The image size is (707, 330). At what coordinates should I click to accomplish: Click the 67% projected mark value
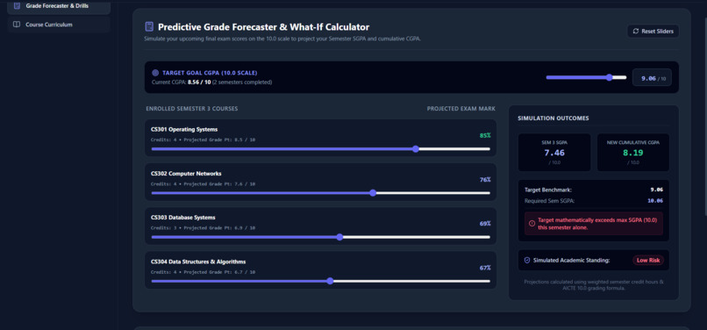pos(485,268)
